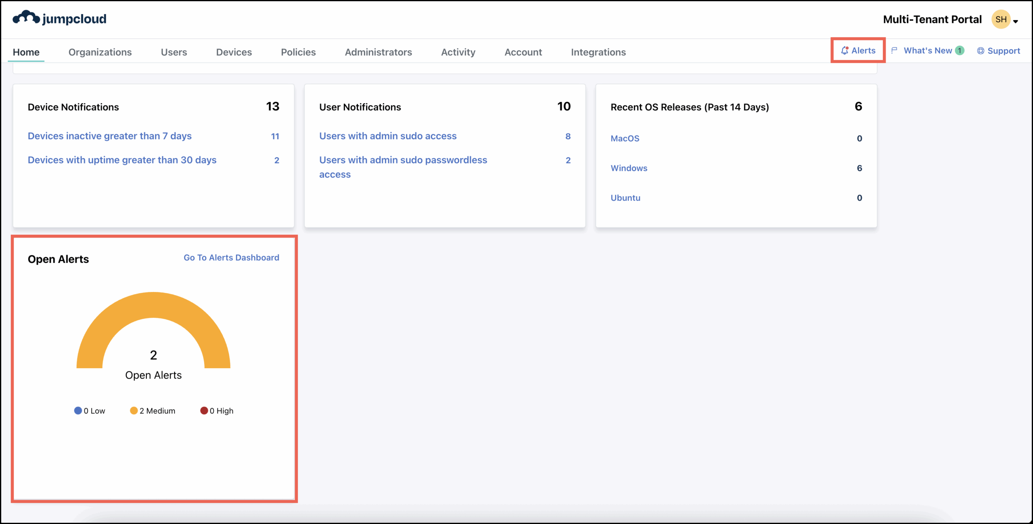
Task: Open the Go To Alerts Dashboard link
Action: 231,257
